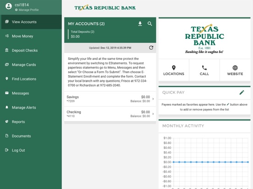
Task: Click the Manage Alerts bell icon
Action: tap(7, 107)
